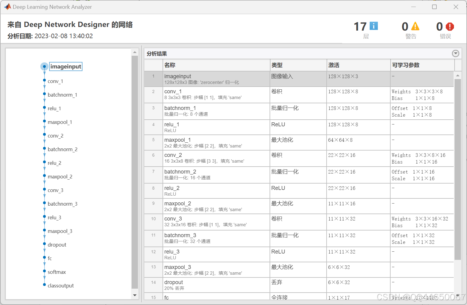Select table row maxpool_3 name cell
Image resolution: width=467 pixels, height=305 pixels.
click(216, 270)
